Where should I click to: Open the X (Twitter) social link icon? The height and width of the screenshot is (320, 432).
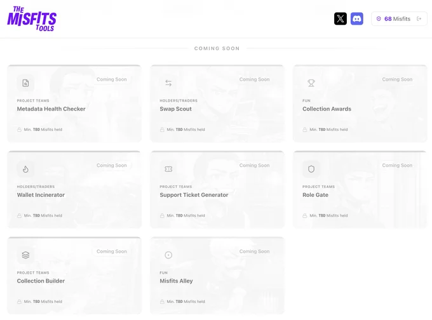click(x=341, y=18)
